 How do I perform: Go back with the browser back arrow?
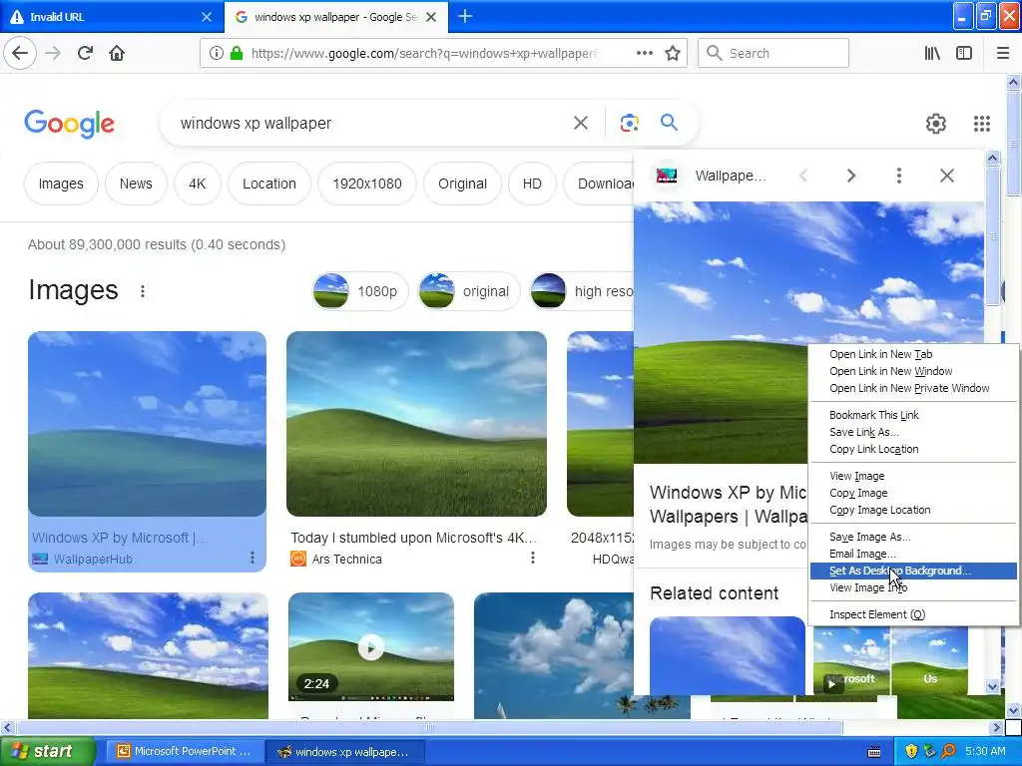pos(20,53)
